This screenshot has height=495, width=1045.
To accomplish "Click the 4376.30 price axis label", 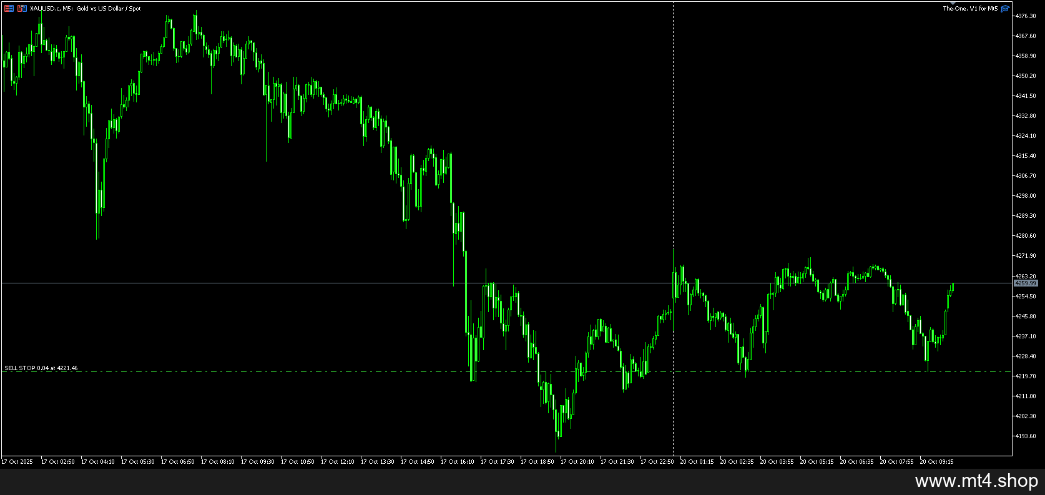I will [1026, 16].
